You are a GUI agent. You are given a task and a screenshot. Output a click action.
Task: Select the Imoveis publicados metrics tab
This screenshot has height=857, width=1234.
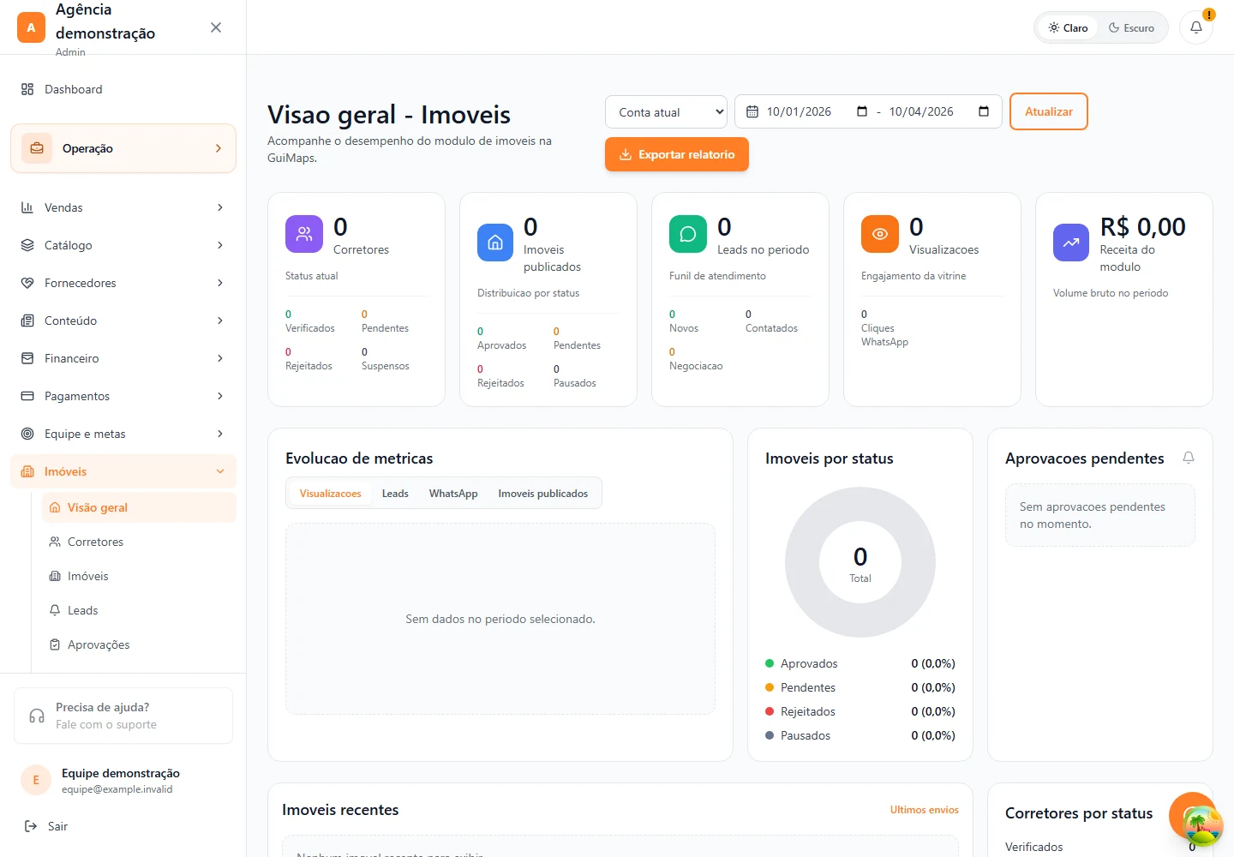point(543,493)
